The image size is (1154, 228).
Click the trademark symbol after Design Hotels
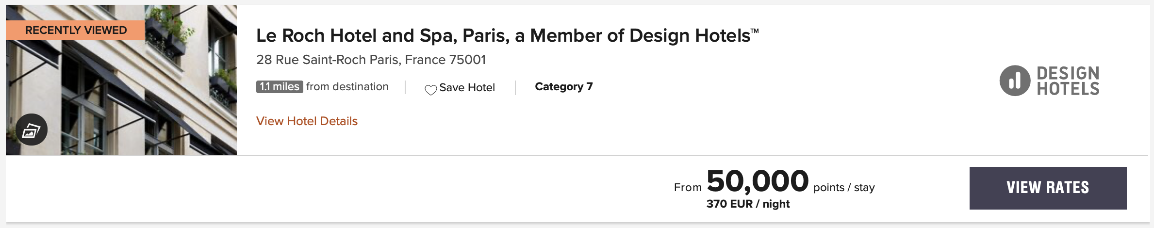755,31
